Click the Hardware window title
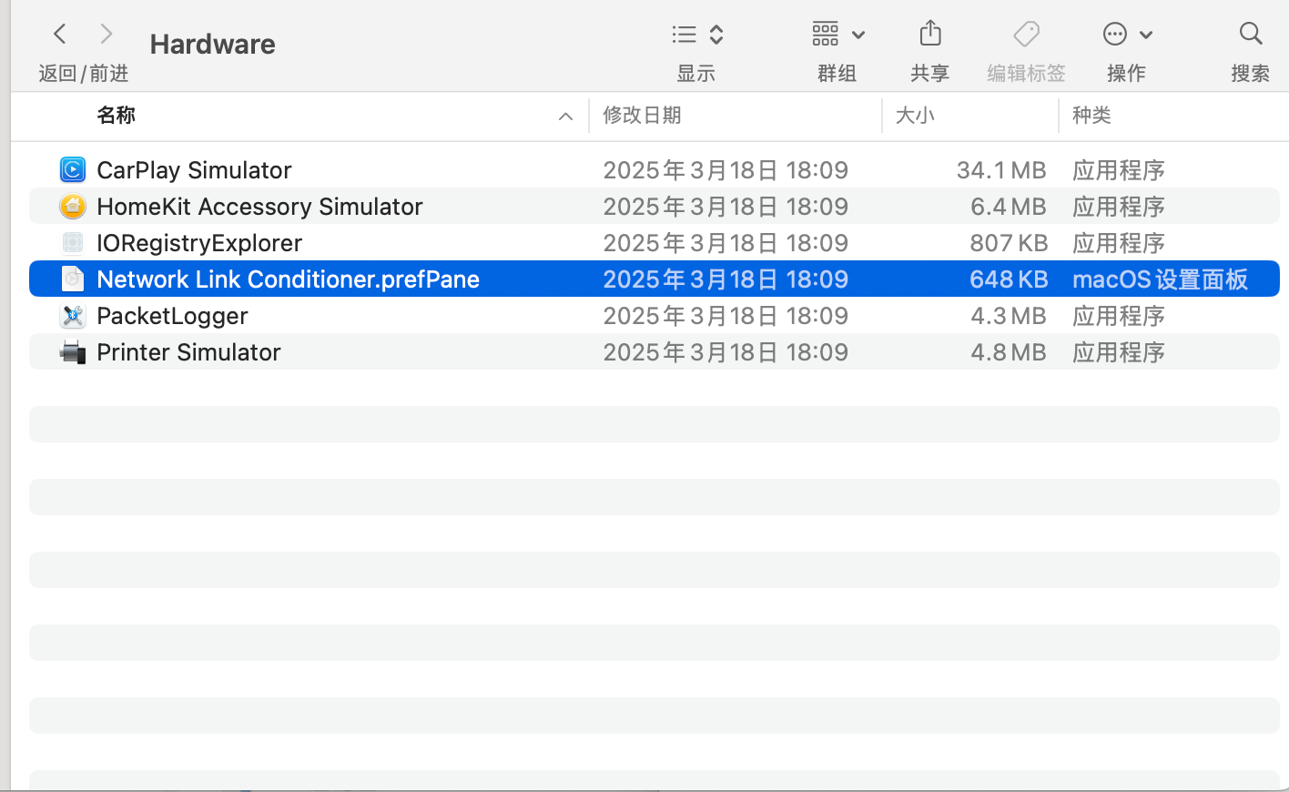The width and height of the screenshot is (1289, 792). (x=212, y=44)
